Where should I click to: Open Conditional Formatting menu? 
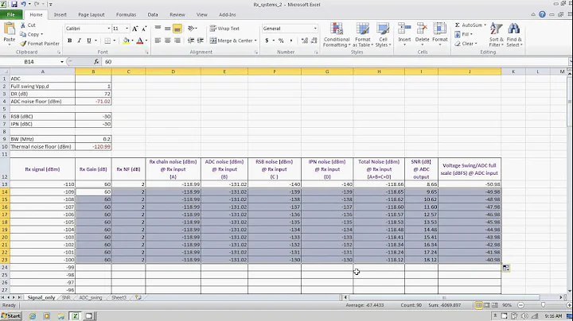(x=337, y=35)
